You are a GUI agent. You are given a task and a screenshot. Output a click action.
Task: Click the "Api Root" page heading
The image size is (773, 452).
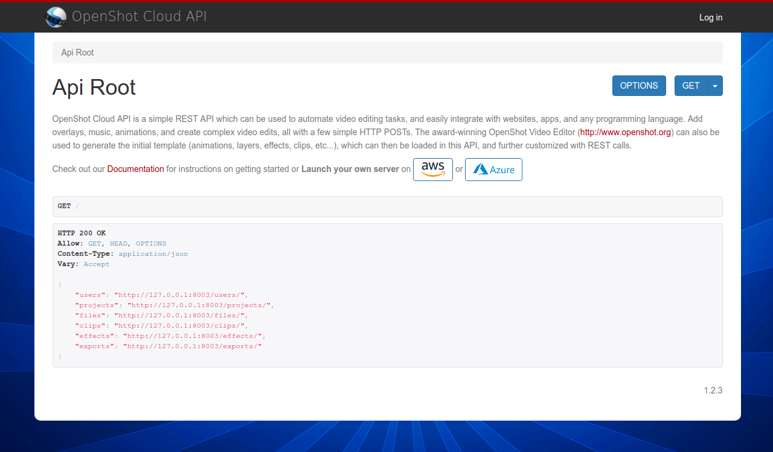(94, 88)
